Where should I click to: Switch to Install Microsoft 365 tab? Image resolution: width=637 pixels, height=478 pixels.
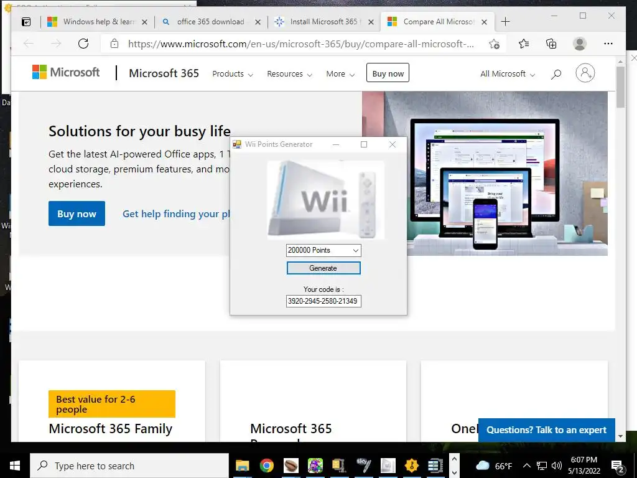[x=323, y=22]
